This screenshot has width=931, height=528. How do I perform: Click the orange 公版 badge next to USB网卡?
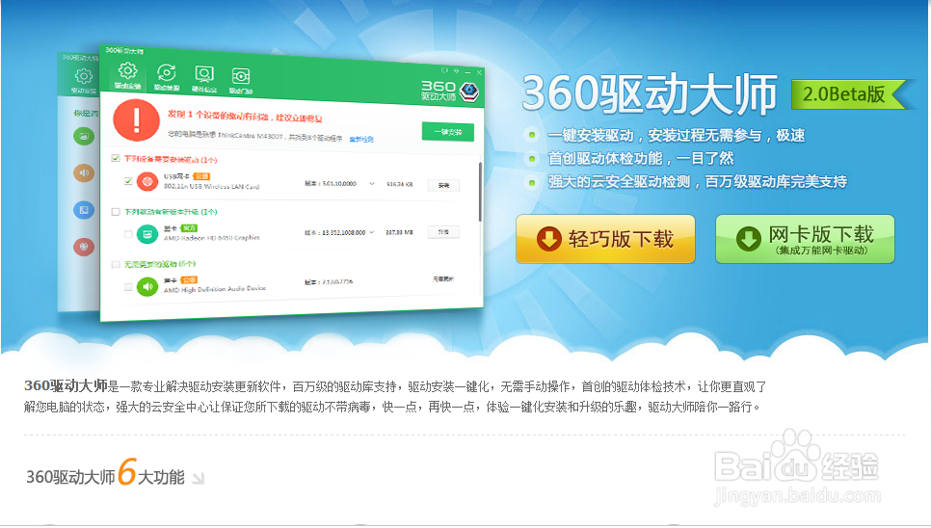coord(201,176)
